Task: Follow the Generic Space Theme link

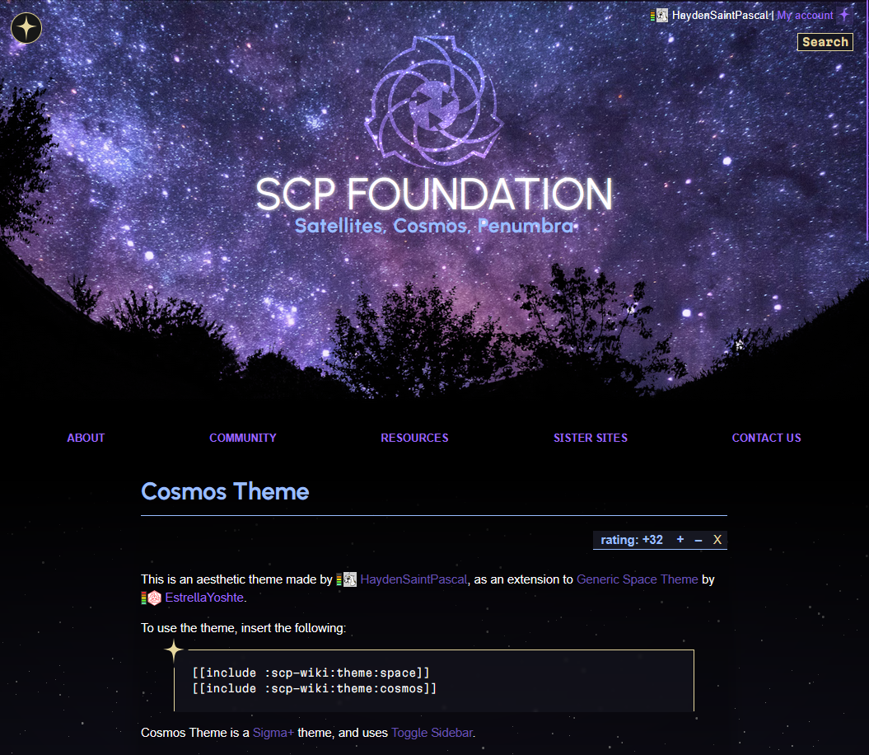Action: click(x=637, y=579)
